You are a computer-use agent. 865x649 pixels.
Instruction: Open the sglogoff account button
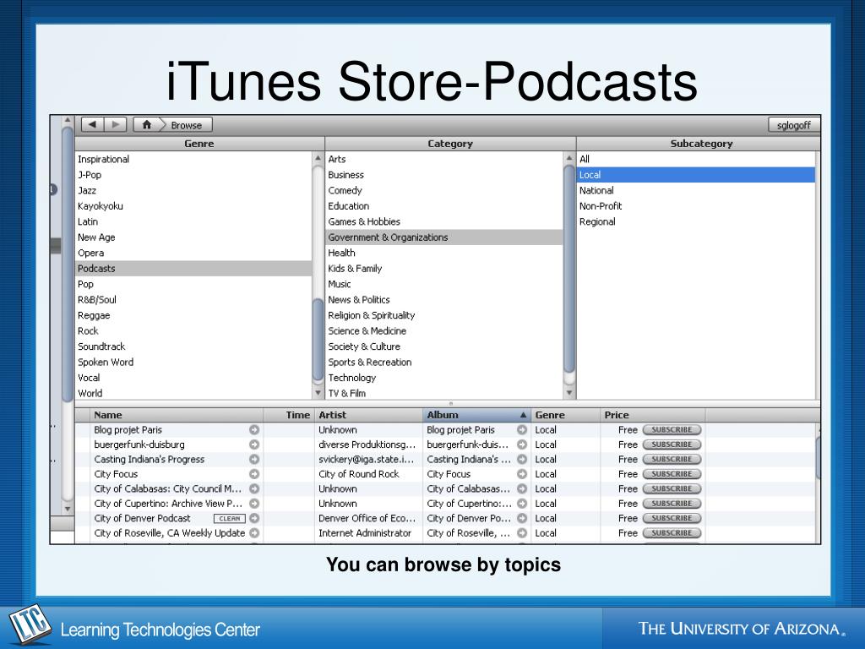point(794,125)
